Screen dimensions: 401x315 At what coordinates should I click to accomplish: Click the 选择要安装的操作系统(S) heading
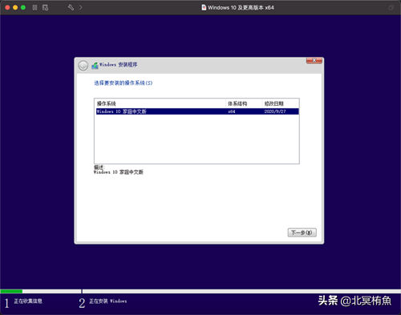coord(124,83)
